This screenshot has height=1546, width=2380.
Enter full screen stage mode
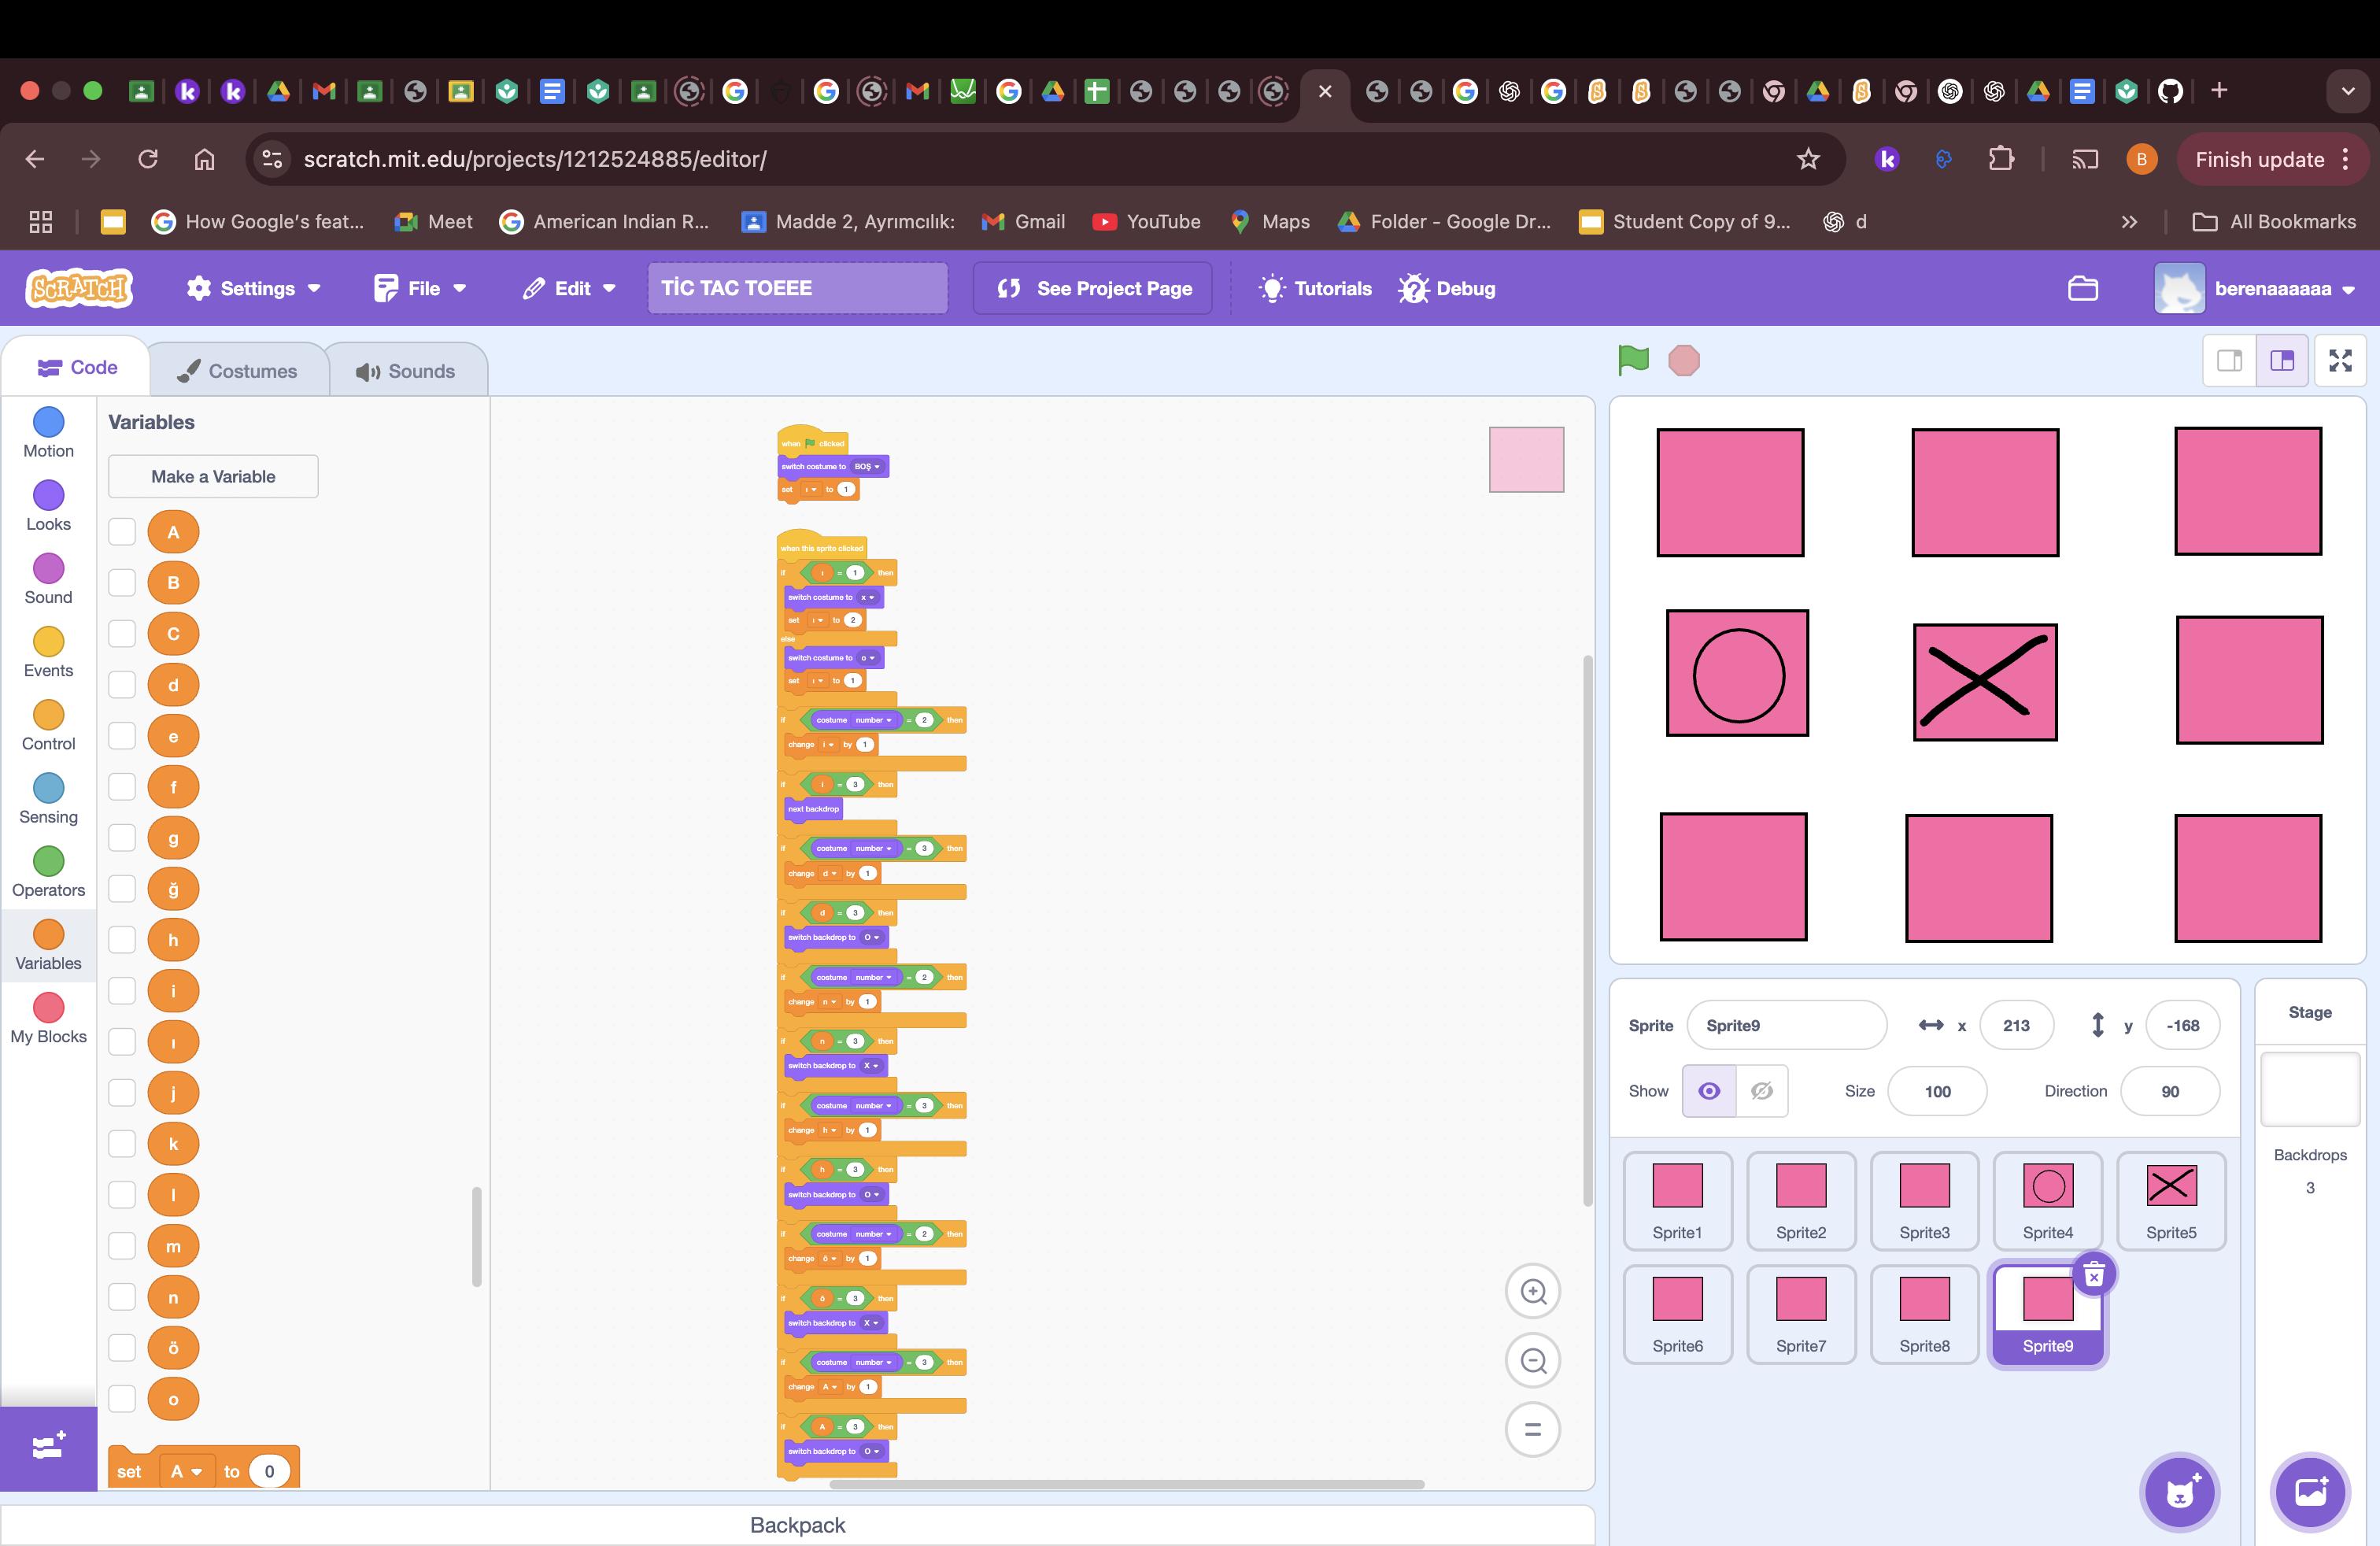(x=2339, y=360)
